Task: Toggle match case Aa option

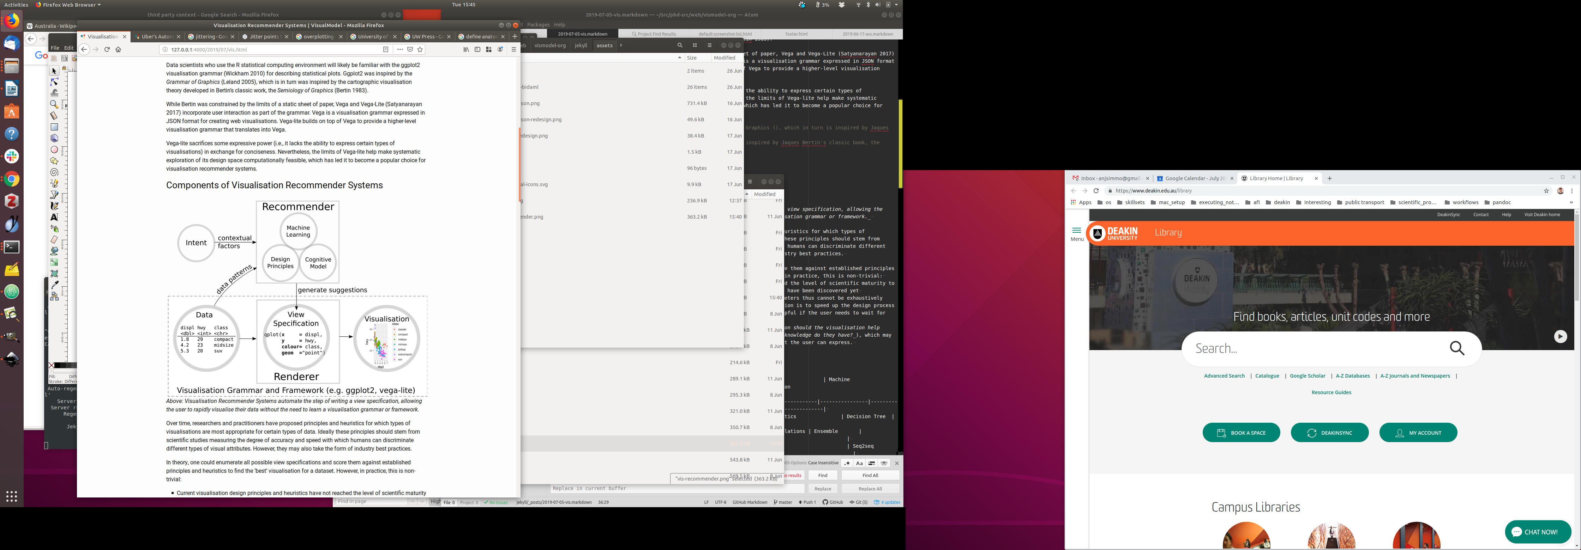Action: [859, 463]
